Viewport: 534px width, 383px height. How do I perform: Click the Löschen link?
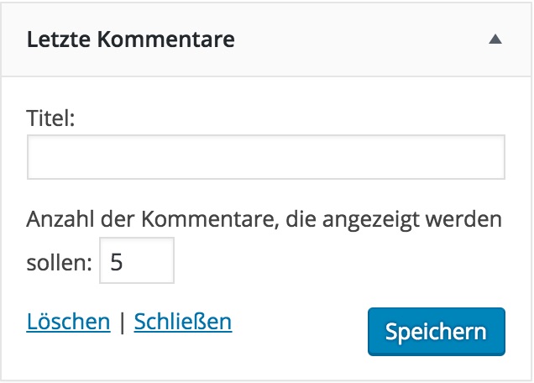click(x=68, y=322)
